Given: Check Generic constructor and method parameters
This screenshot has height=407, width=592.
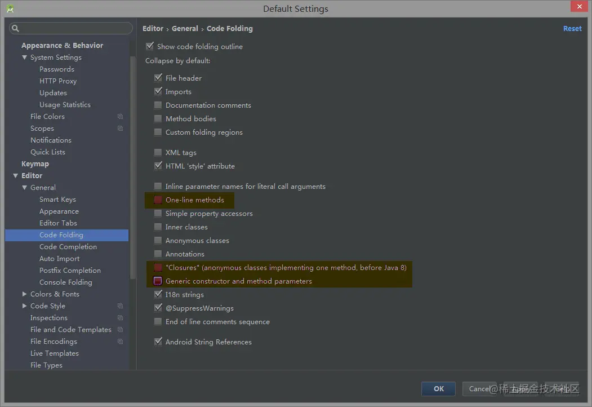Looking at the screenshot, I should coord(158,281).
